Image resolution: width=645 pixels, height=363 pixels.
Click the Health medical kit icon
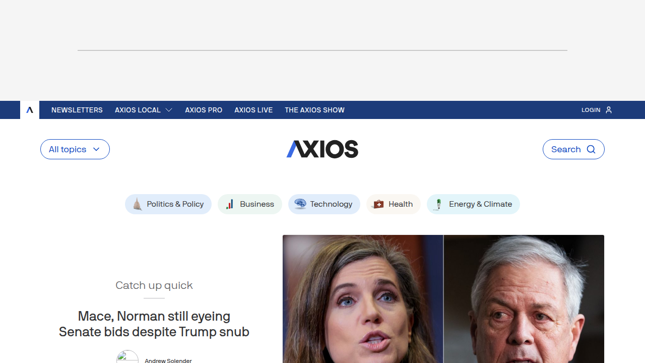tap(378, 204)
